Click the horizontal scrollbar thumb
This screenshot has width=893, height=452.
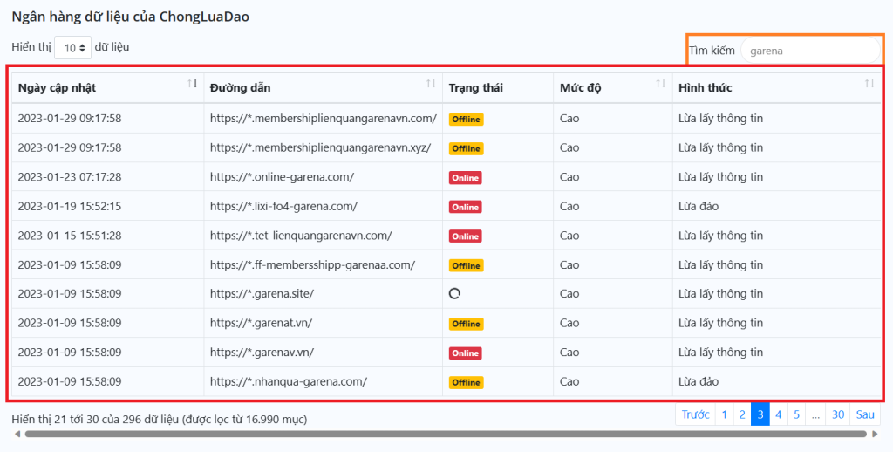446,434
